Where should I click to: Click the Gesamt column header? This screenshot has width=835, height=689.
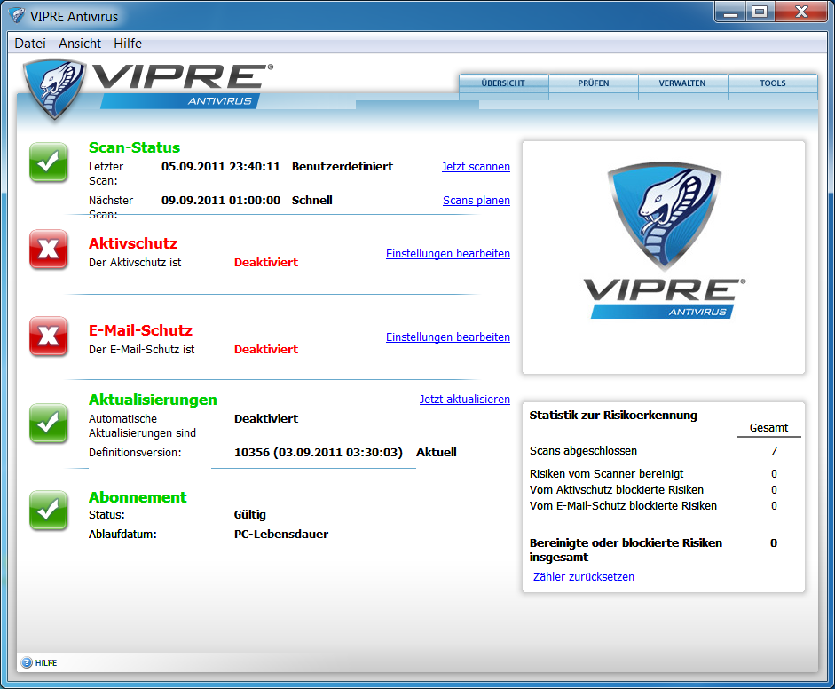click(x=768, y=428)
